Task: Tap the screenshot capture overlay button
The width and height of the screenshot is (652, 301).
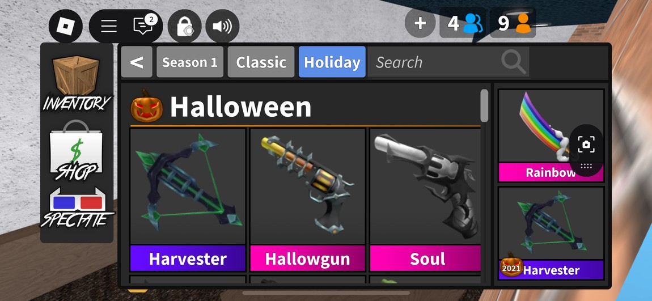Action: pos(586,145)
